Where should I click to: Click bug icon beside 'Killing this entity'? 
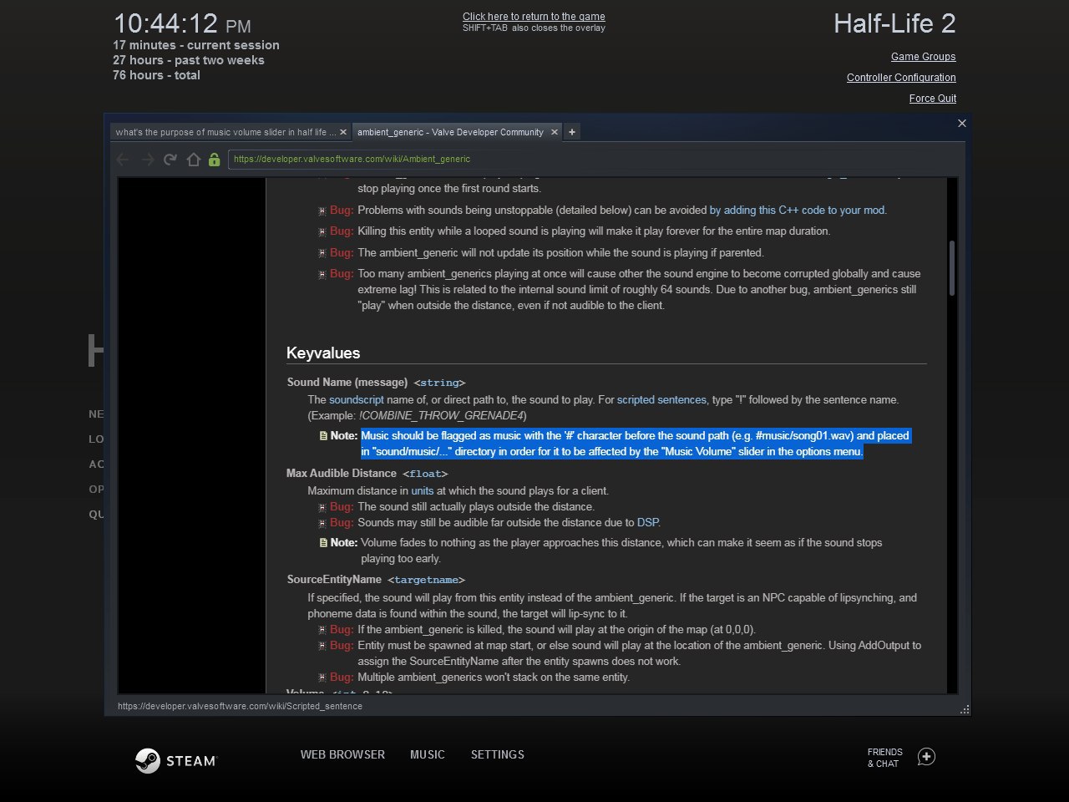tap(322, 232)
